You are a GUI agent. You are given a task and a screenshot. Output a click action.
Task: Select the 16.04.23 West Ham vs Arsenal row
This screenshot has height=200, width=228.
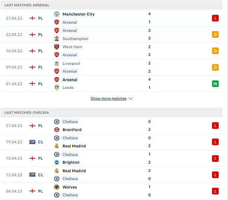pos(112,51)
